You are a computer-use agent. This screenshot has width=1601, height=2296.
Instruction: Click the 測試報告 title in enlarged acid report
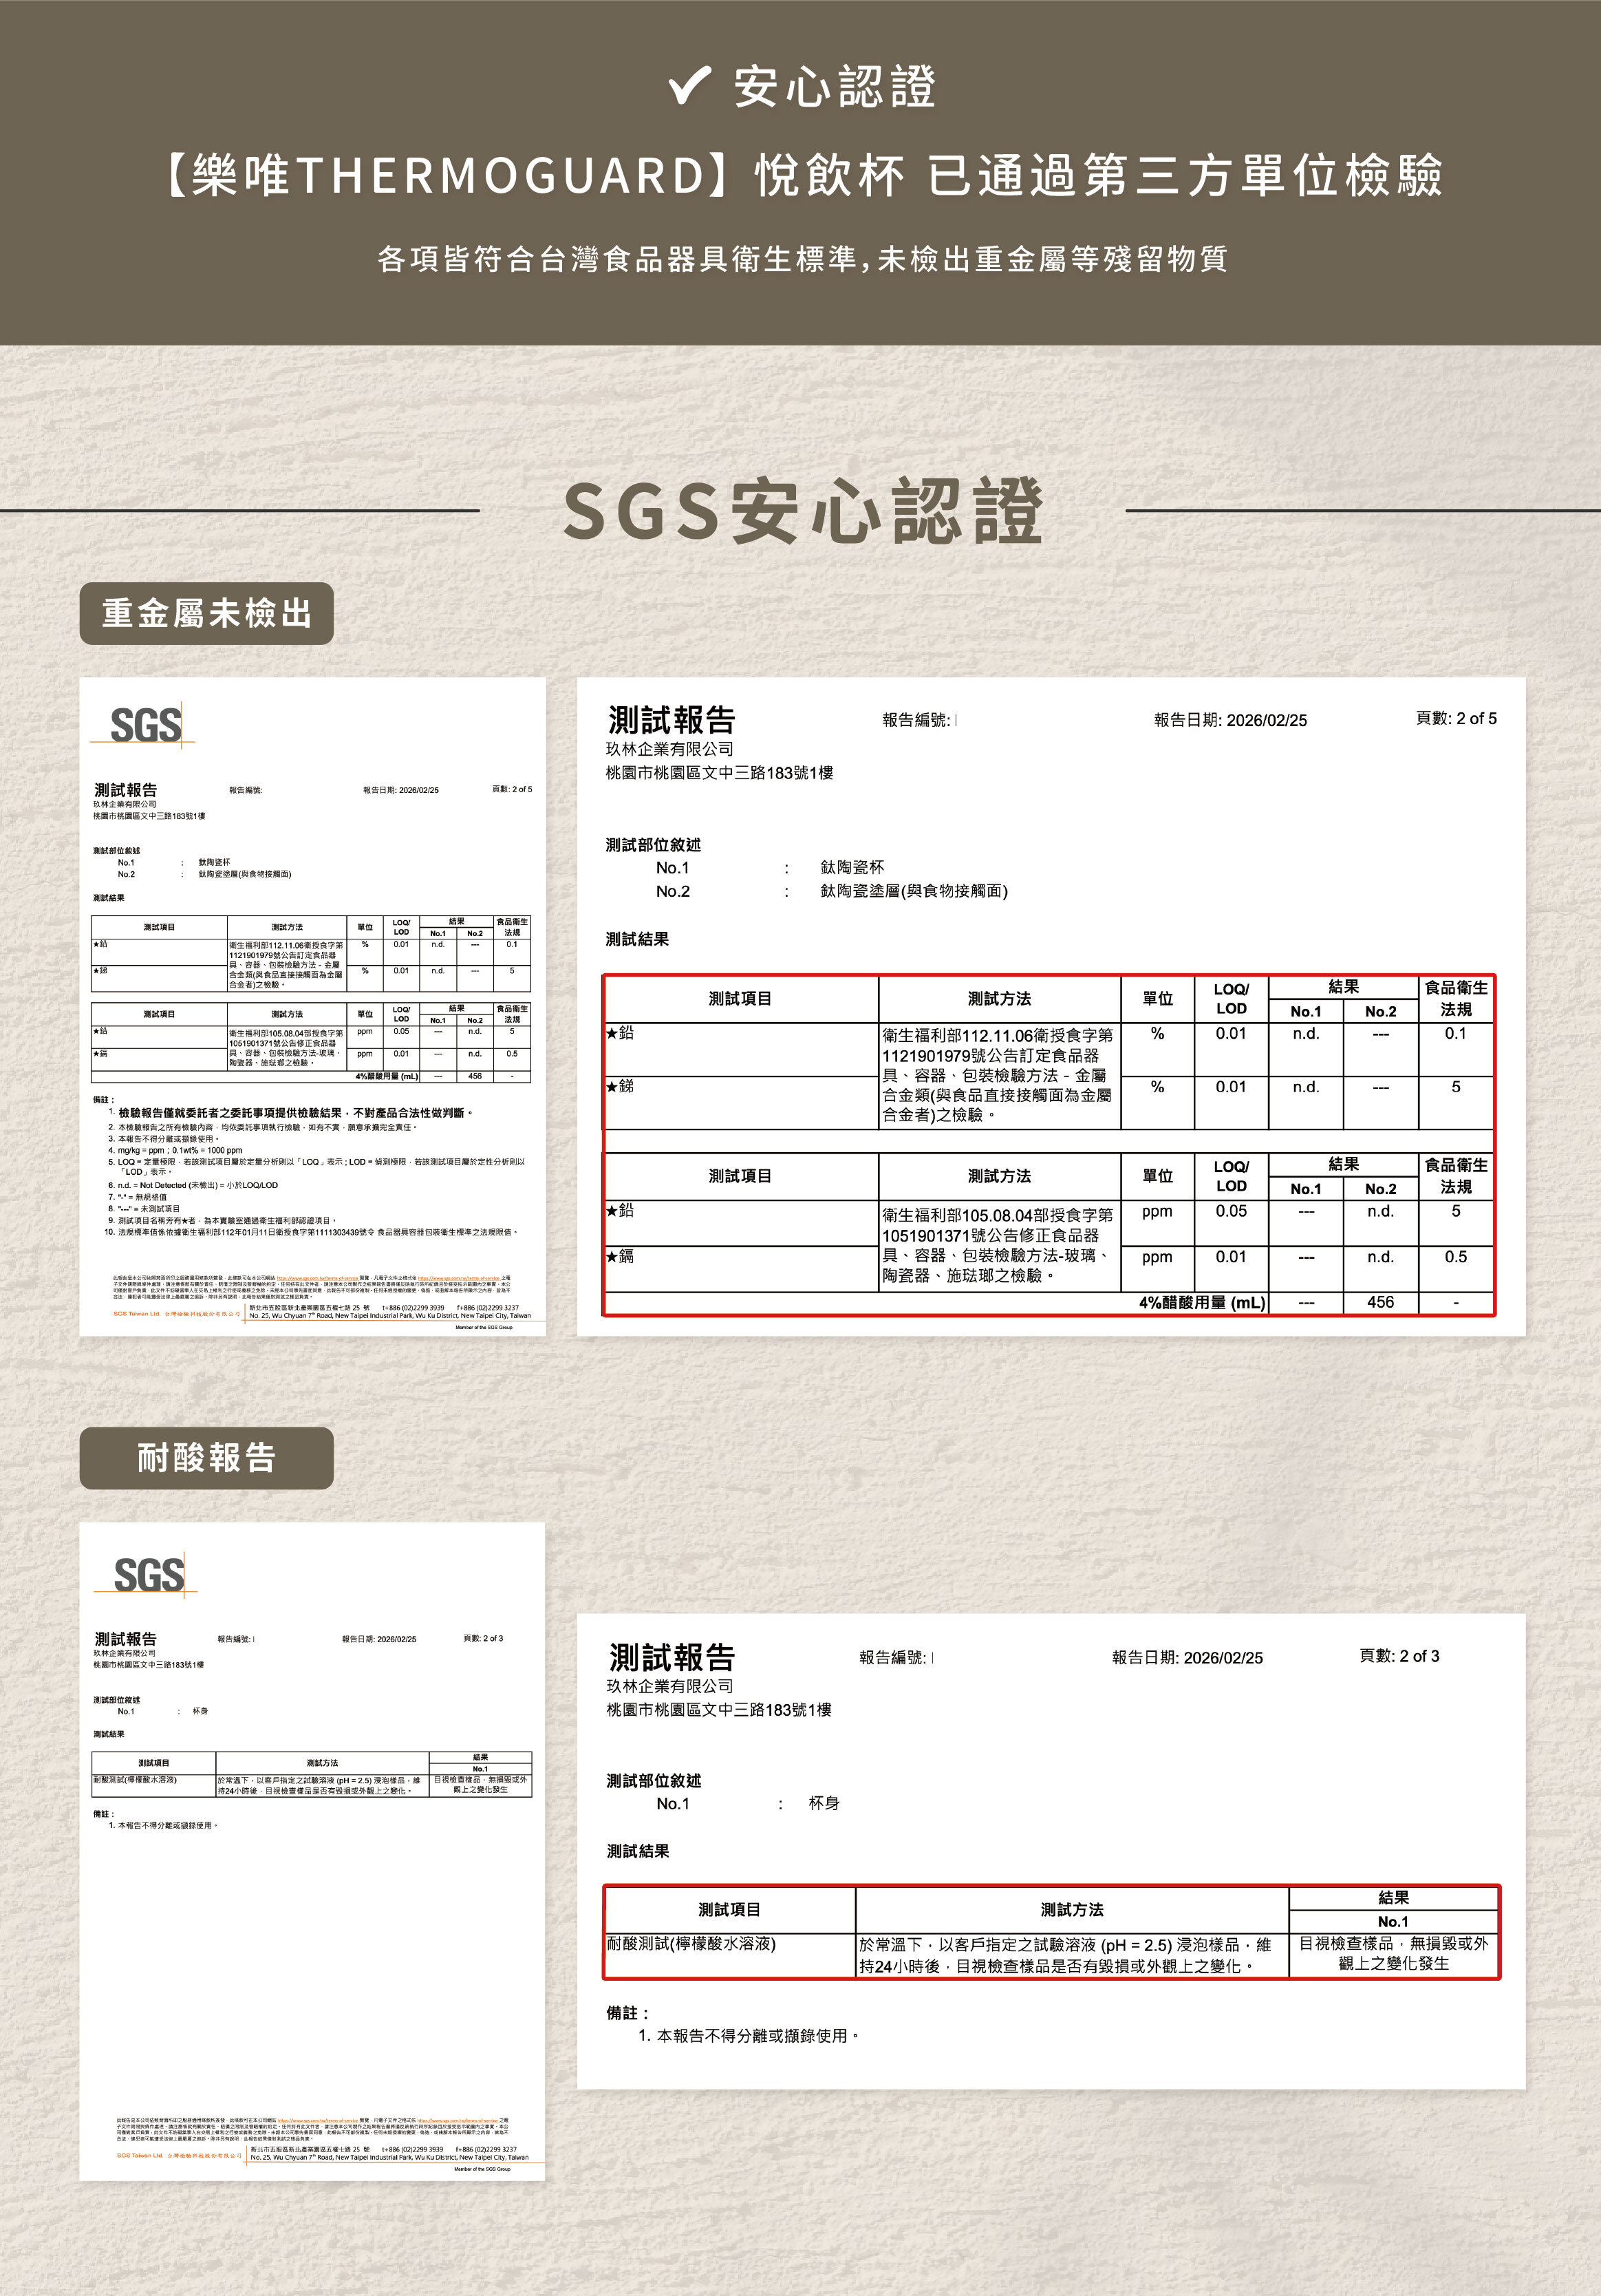[x=671, y=1657]
